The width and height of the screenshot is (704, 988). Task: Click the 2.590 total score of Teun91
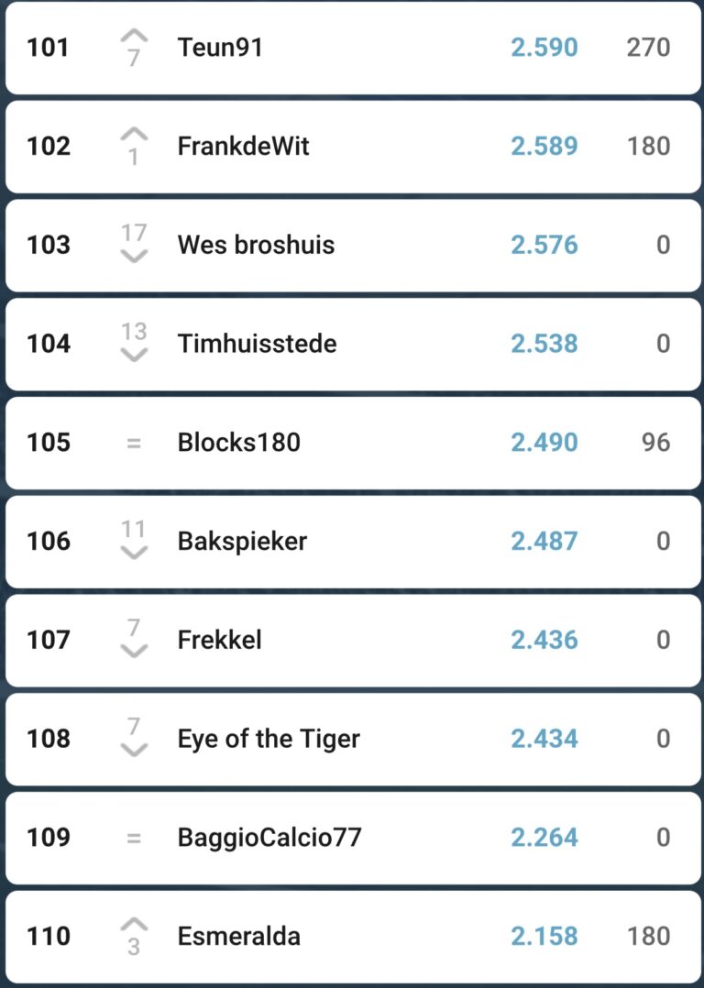pos(544,48)
